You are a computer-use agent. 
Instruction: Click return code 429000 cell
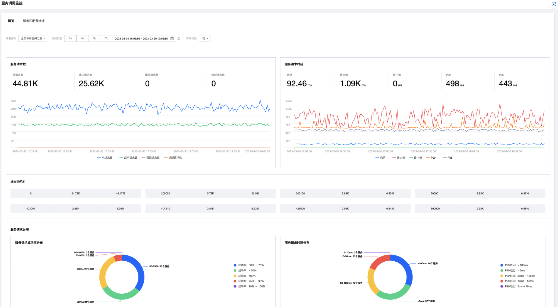point(300,209)
